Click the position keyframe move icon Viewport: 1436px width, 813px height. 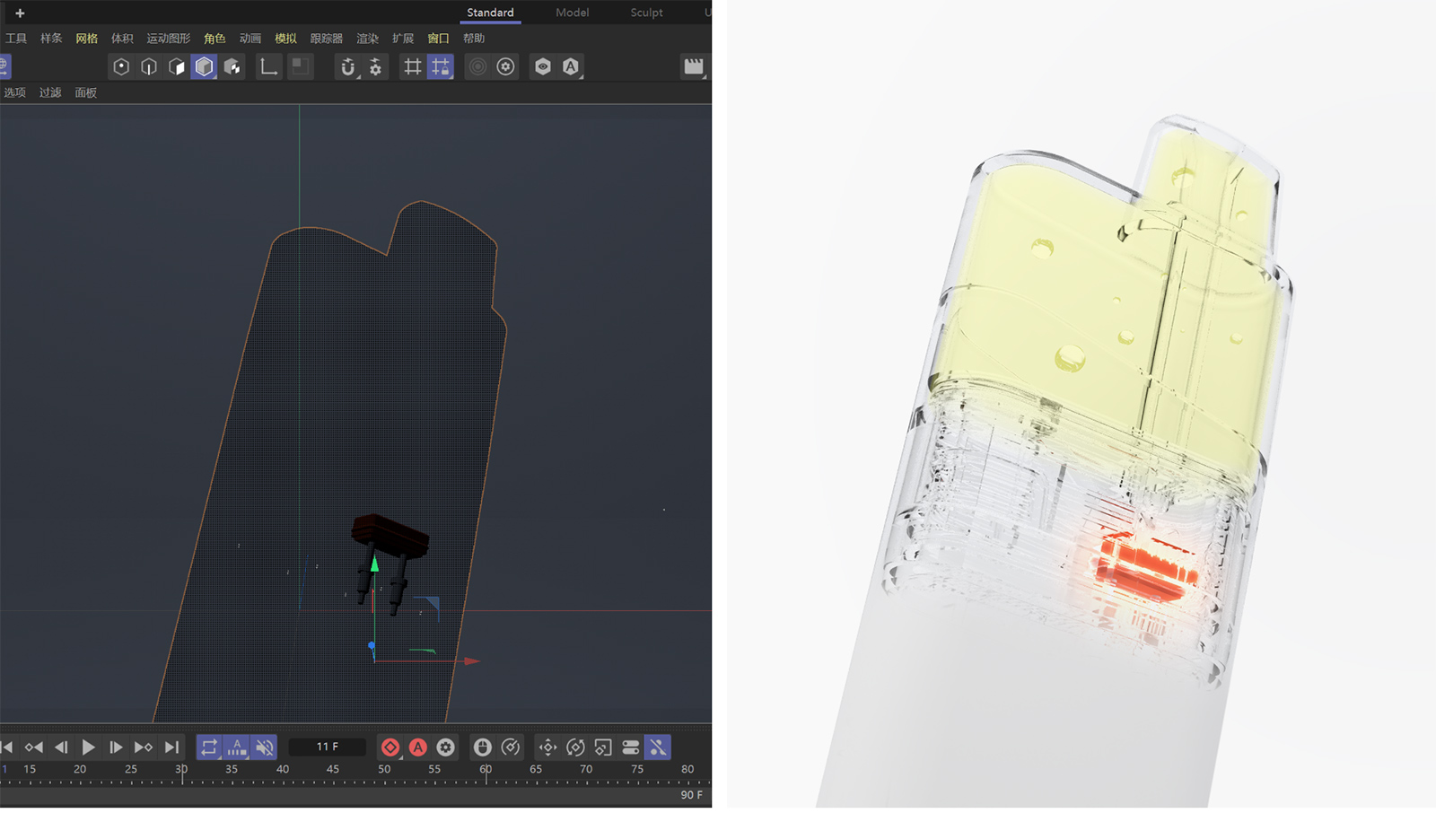click(x=547, y=747)
